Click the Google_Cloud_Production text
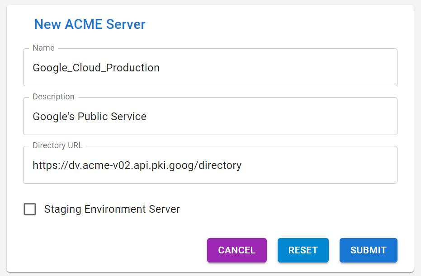The image size is (421, 276). (x=95, y=67)
